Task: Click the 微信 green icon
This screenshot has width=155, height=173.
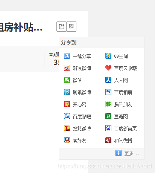Action: (67, 80)
